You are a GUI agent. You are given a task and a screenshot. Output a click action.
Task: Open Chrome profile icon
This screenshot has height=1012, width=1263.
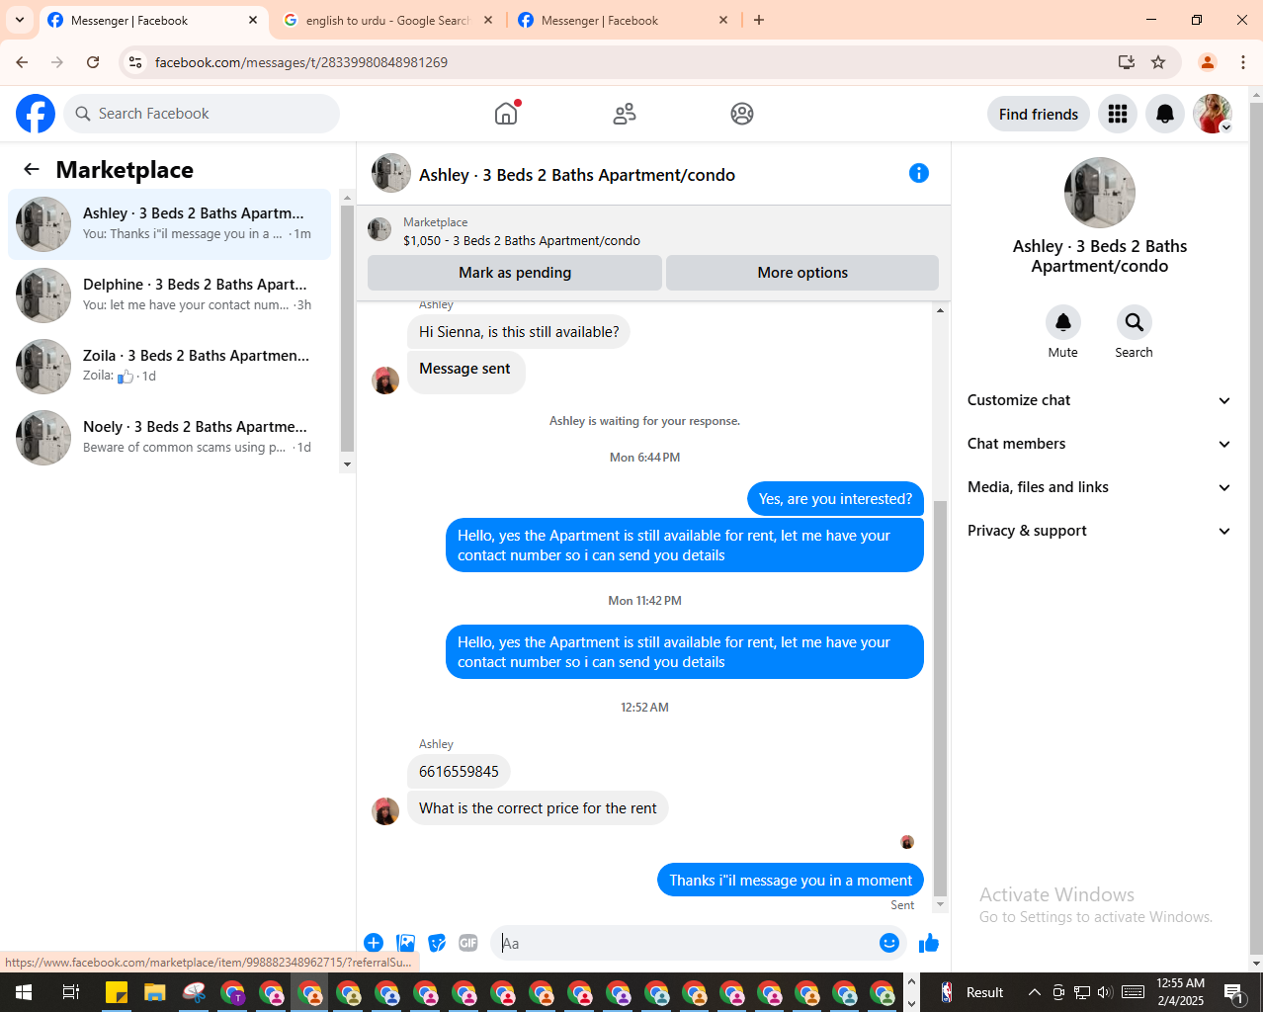1208,62
